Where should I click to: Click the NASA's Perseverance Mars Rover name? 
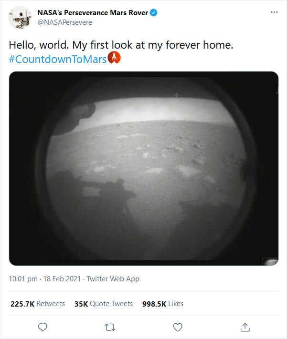click(x=92, y=13)
